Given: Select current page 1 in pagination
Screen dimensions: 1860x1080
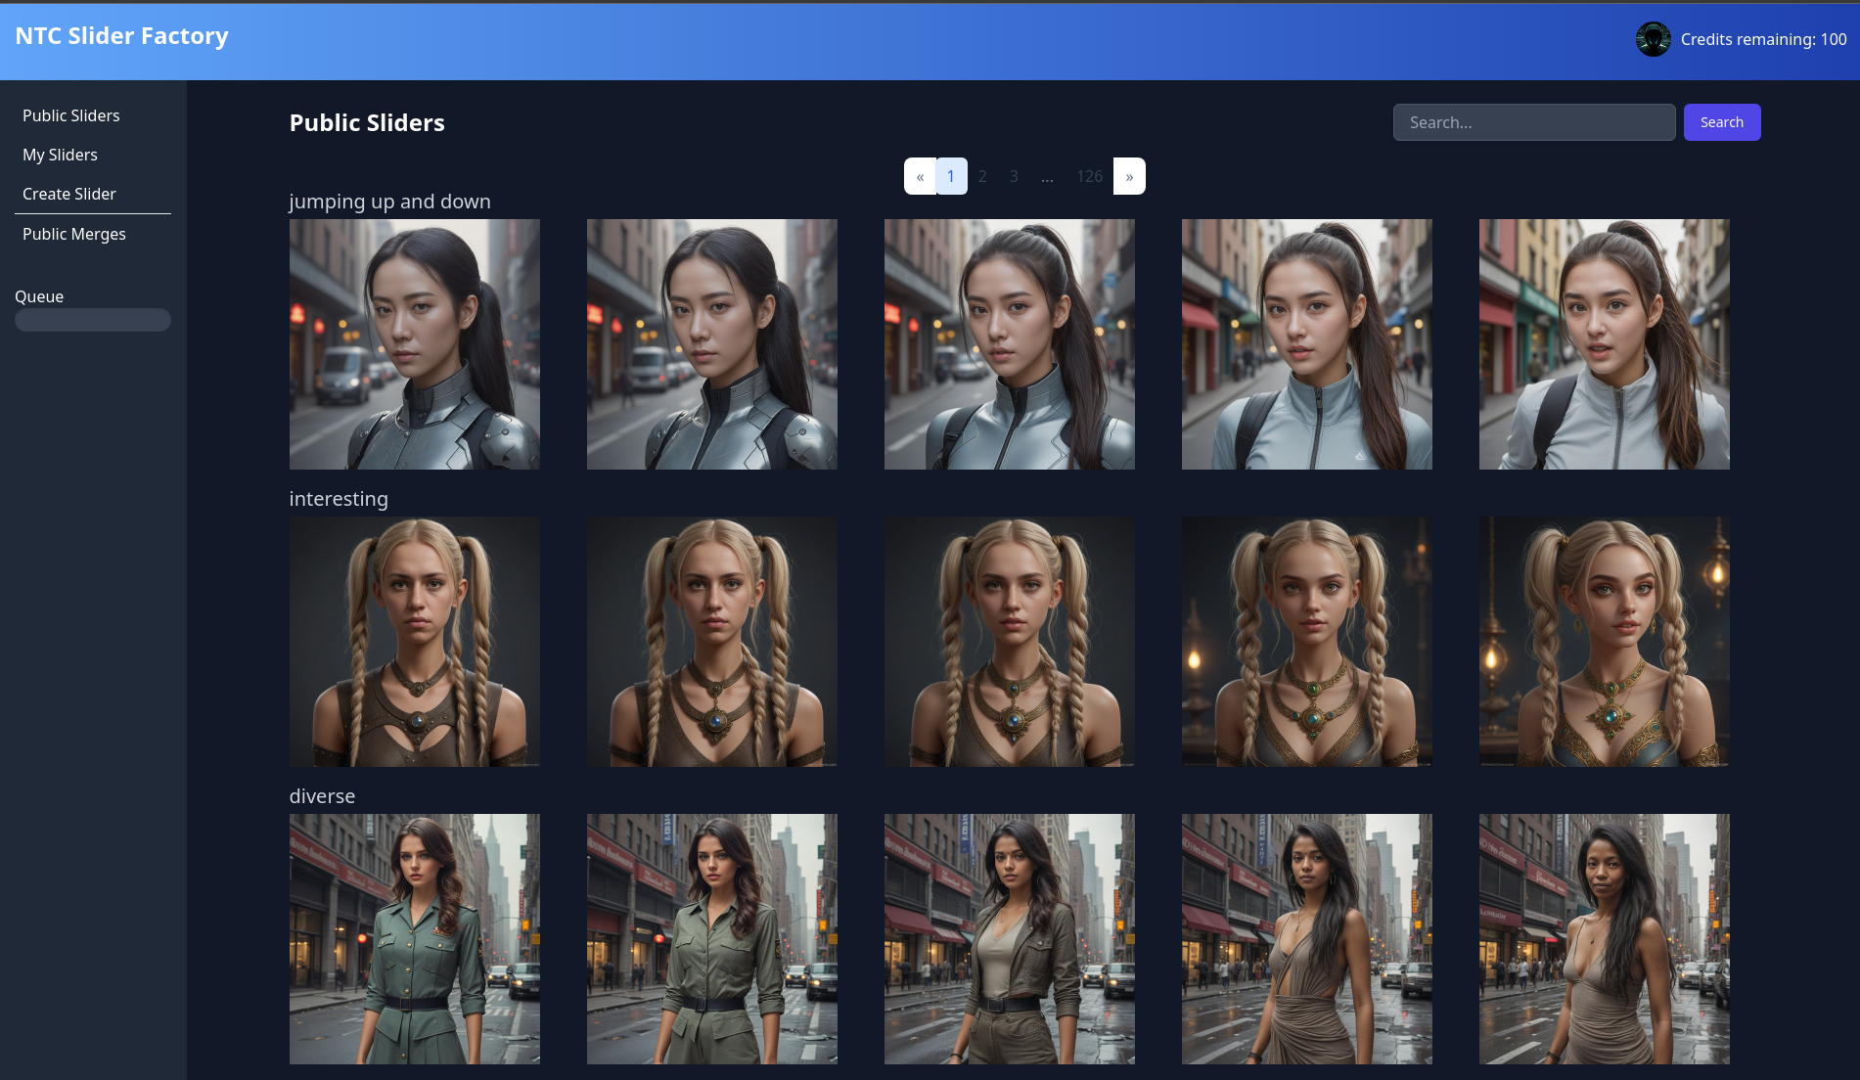Looking at the screenshot, I should pos(951,176).
